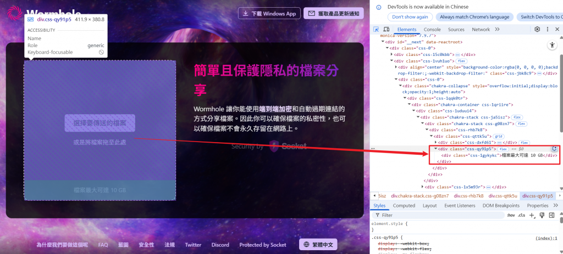This screenshot has height=254, width=563.
Task: Open the Network tab
Action: tap(481, 30)
